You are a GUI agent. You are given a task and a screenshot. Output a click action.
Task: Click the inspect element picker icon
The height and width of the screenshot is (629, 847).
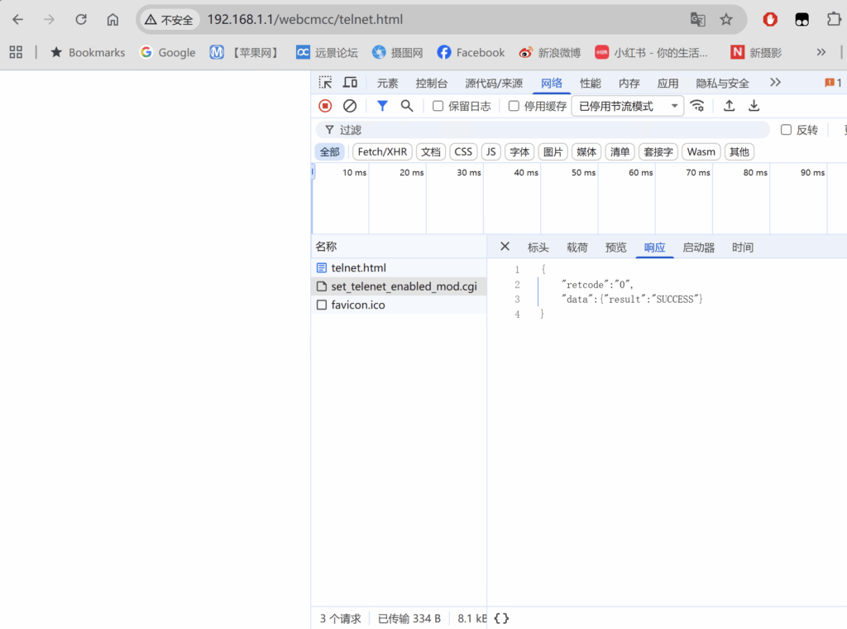click(x=326, y=83)
